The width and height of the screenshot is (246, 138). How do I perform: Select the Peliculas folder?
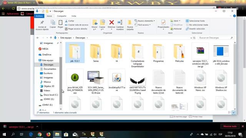coord(180,53)
